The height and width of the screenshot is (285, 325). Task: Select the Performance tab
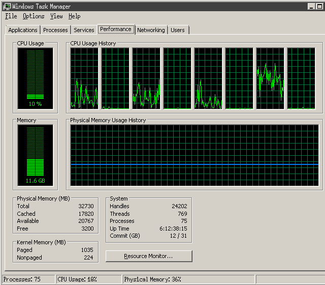click(x=116, y=30)
